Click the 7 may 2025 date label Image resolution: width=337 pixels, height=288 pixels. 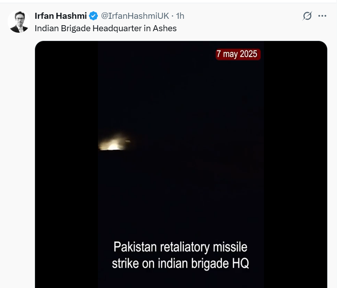tap(238, 54)
